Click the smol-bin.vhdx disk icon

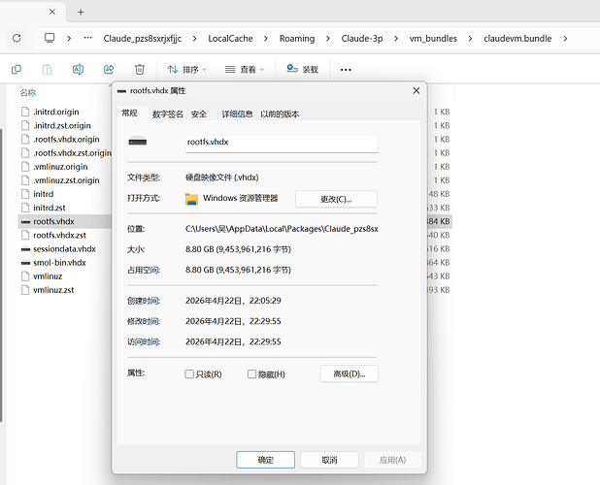[25, 263]
